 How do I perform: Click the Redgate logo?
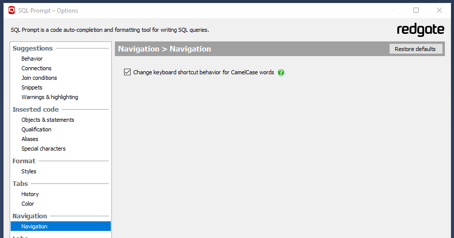pyautogui.click(x=420, y=30)
